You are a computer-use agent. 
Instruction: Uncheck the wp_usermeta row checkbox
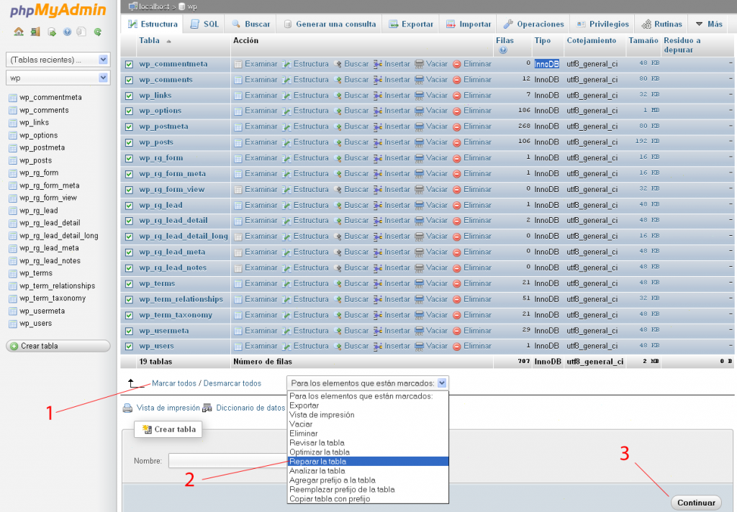[x=129, y=332]
